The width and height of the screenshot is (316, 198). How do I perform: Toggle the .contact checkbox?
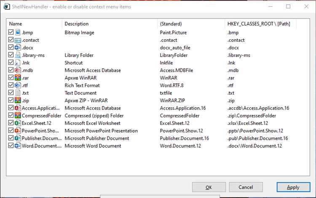[x=11, y=40]
